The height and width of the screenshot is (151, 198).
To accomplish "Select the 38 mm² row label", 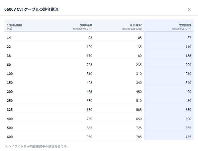I will pyautogui.click(x=9, y=56).
